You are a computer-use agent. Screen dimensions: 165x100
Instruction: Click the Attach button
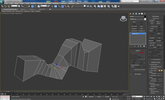[x=151, y=31]
